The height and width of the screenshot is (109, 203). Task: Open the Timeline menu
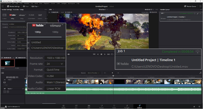[x=27, y=3]
